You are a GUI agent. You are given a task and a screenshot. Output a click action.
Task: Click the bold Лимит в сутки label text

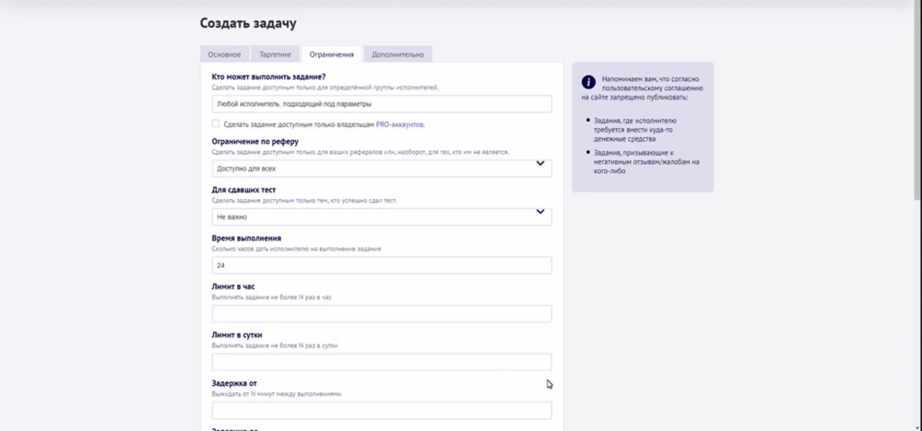240,335
